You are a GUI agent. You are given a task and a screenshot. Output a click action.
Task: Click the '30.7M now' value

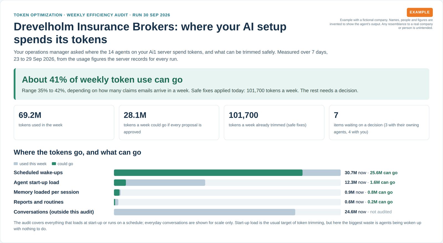(356, 173)
